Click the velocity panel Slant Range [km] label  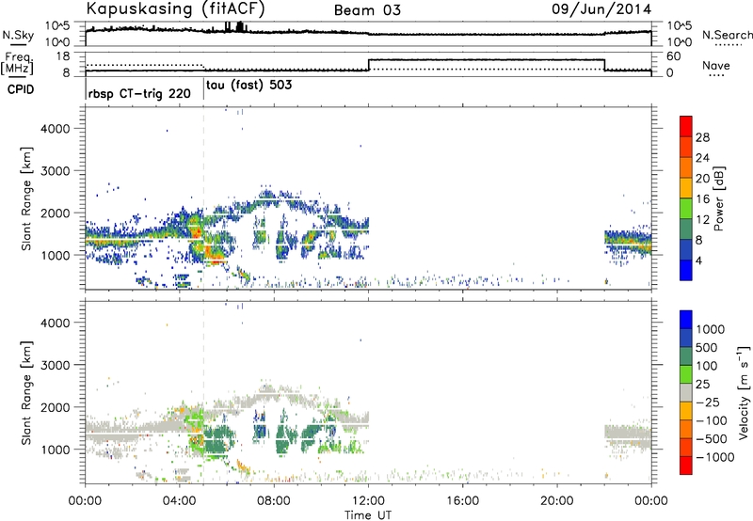(26, 392)
